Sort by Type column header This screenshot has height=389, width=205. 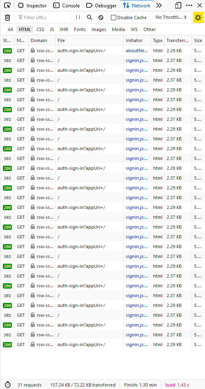158,40
